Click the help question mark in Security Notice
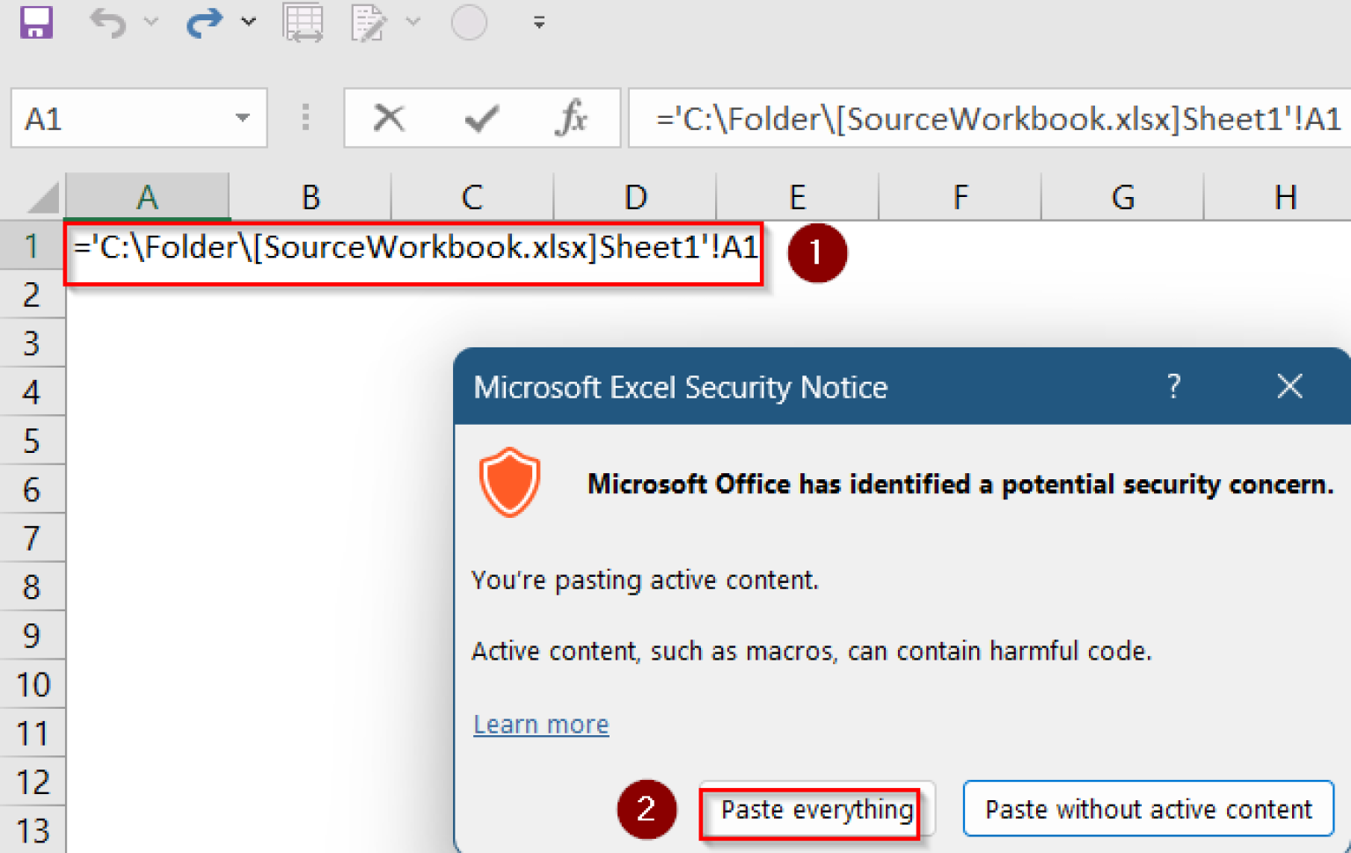 (1173, 386)
